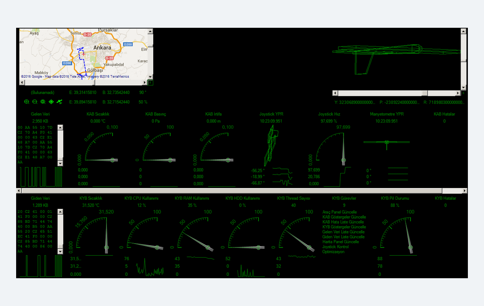Click the Y: 323068900000000 yaw readout
Image resolution: width=484 pixels, height=306 pixels.
pyautogui.click(x=355, y=103)
